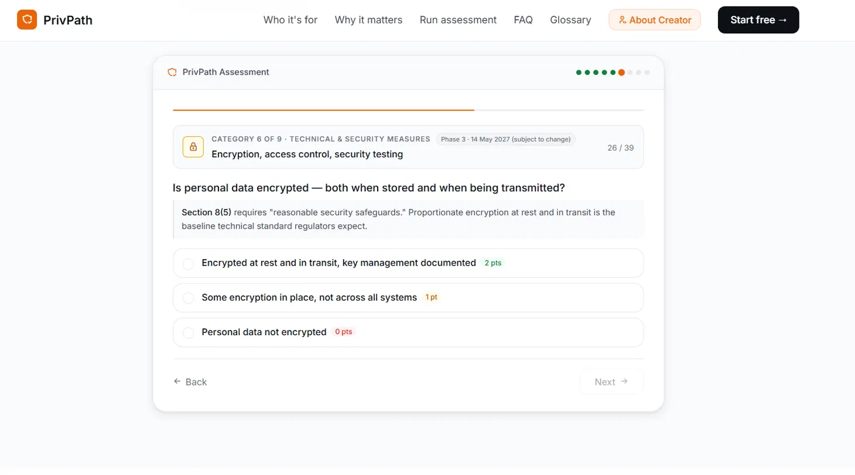Open the FAQ page

click(523, 20)
